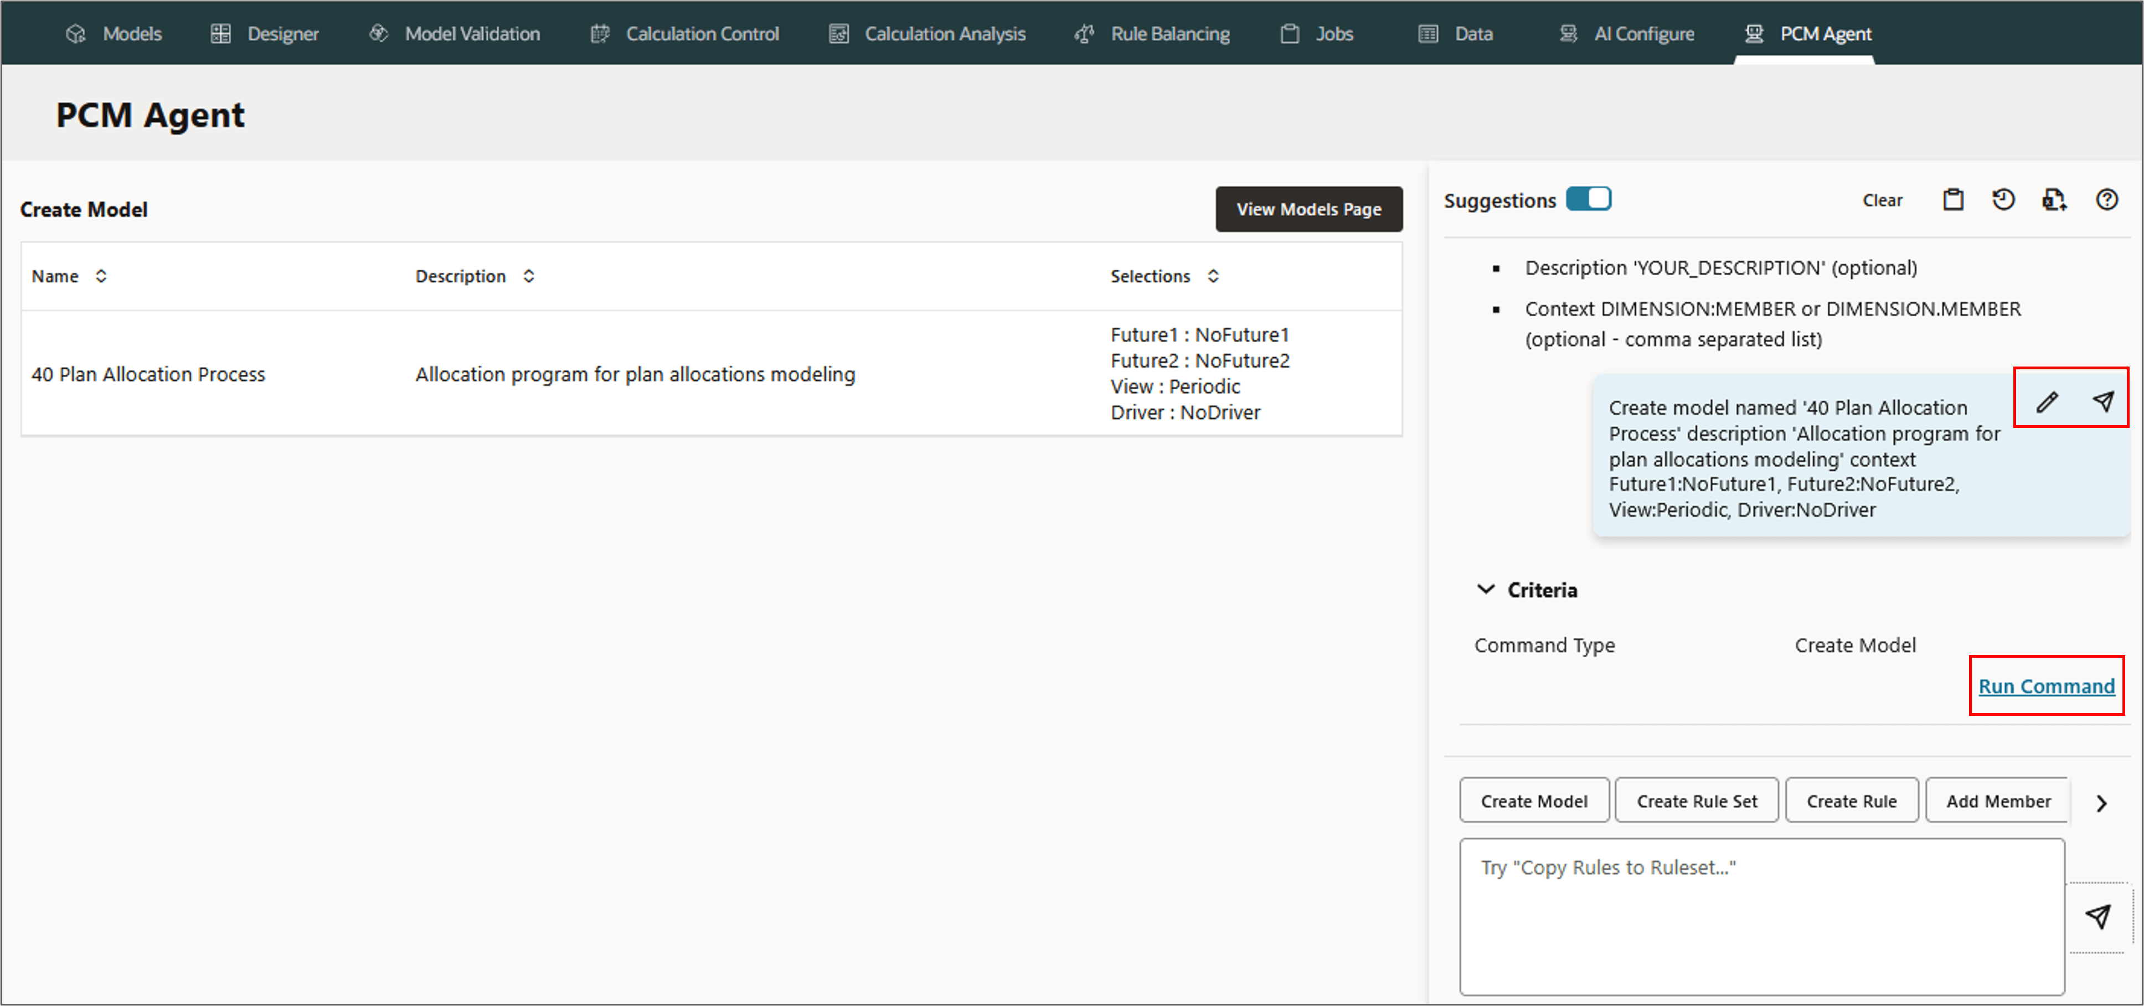The image size is (2144, 1006).
Task: Click the database add icon in toolbar
Action: click(2054, 200)
